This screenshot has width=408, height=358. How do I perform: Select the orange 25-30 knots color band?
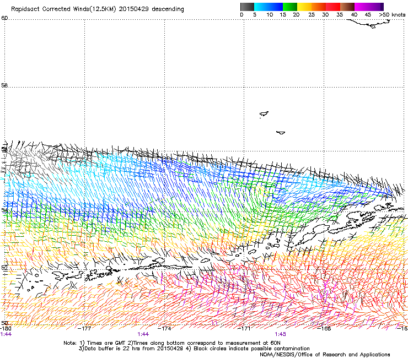(x=319, y=7)
